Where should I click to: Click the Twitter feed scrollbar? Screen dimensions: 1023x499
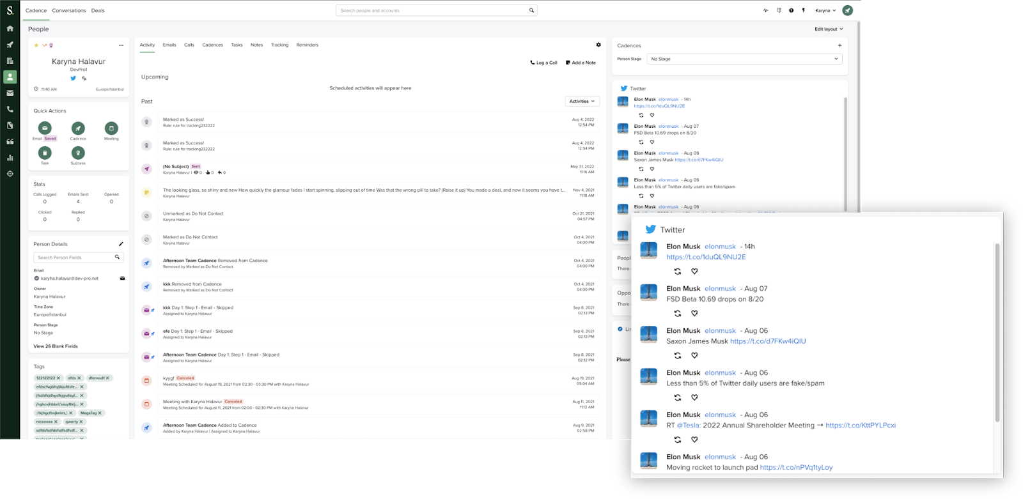click(x=996, y=332)
